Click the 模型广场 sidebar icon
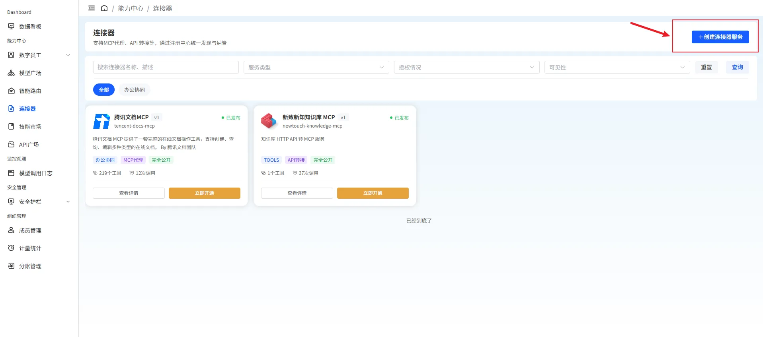Viewport: 763px width, 337px height. [x=11, y=73]
